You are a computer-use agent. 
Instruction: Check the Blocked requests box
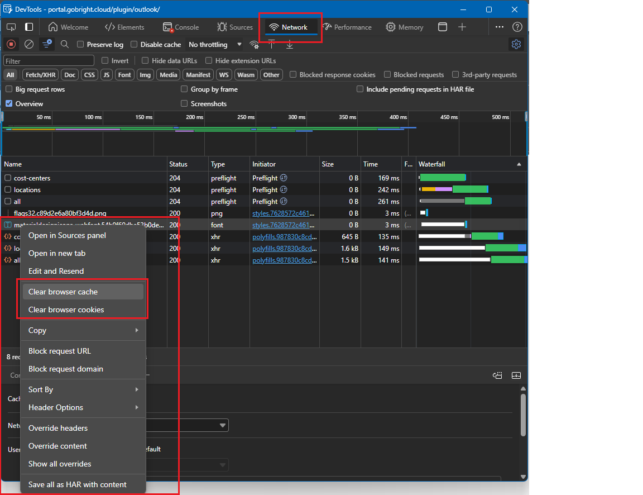pyautogui.click(x=387, y=75)
